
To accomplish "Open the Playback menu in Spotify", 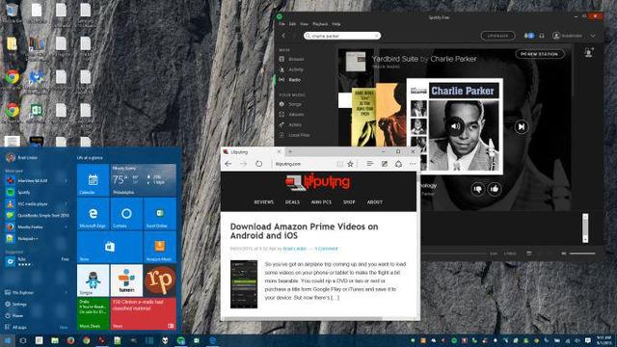I will tap(320, 24).
